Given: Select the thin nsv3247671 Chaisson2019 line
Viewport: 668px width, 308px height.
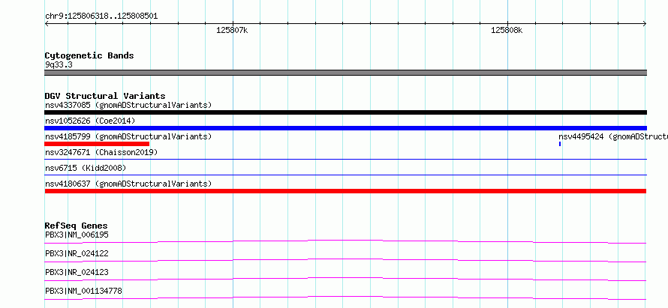Looking at the screenshot, I should 345,159.
